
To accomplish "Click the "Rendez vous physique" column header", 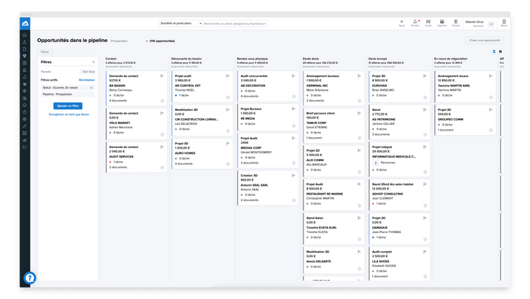I will point(252,59).
